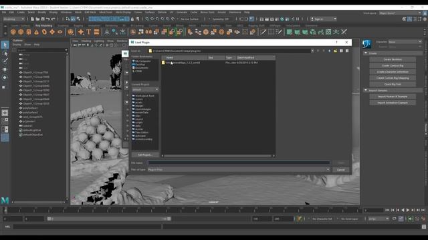
Task: Open Sign In dropdown in status line
Action: [324, 19]
